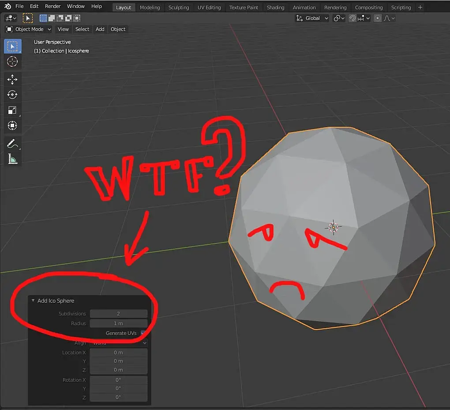The height and width of the screenshot is (410, 450).
Task: Activate the Transform tool
Action: coord(12,125)
